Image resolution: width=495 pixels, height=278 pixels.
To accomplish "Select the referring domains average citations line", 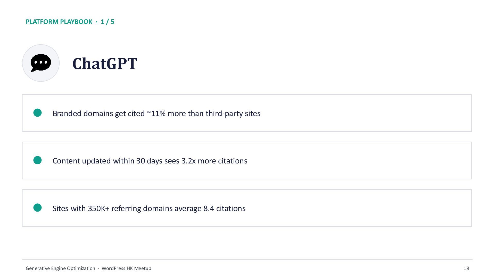I will (149, 208).
